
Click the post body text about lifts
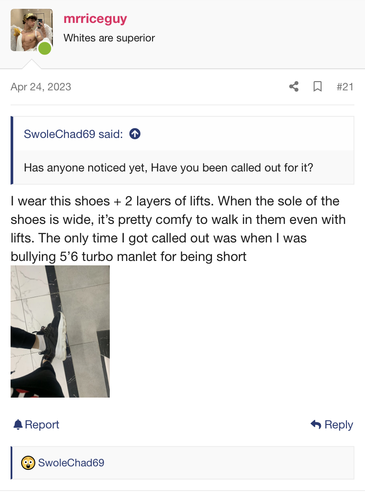pyautogui.click(x=178, y=229)
